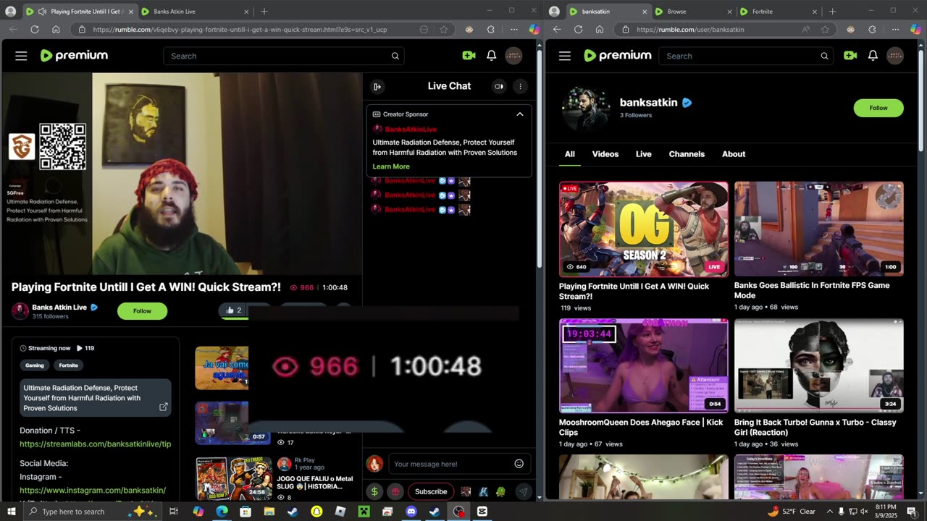Open the Videos tab on banksatkin channel
The image size is (927, 521).
click(x=605, y=154)
